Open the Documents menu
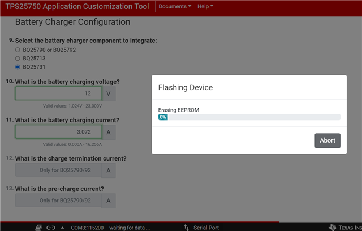The height and width of the screenshot is (231, 362). pyautogui.click(x=175, y=6)
